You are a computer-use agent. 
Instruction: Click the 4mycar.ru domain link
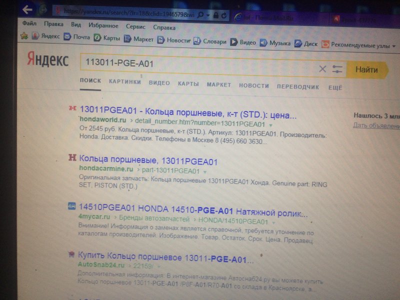click(94, 216)
